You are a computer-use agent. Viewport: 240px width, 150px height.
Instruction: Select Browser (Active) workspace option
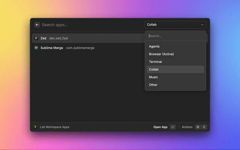tap(175, 54)
